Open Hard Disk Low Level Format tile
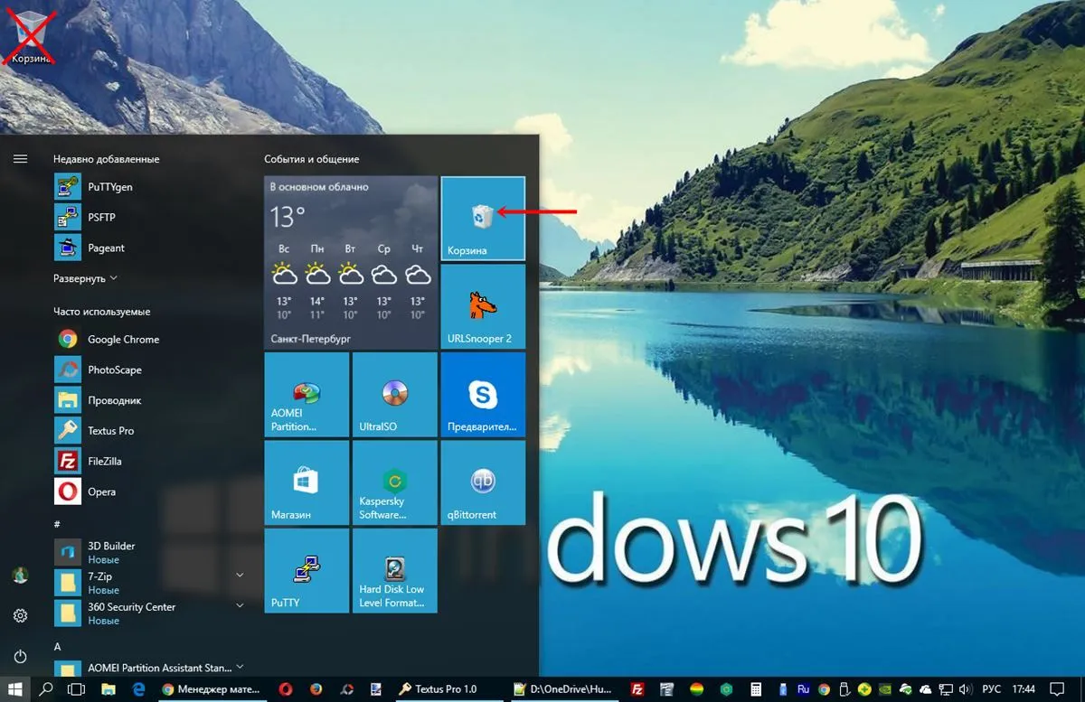The image size is (1085, 702). point(394,570)
